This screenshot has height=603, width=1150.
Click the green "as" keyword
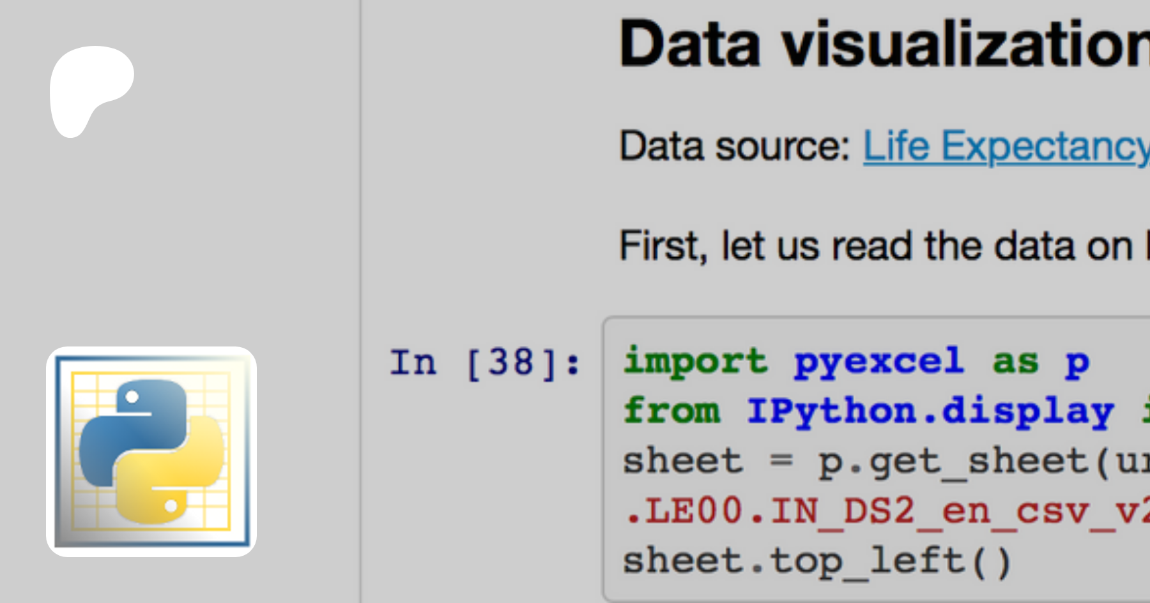(1015, 362)
